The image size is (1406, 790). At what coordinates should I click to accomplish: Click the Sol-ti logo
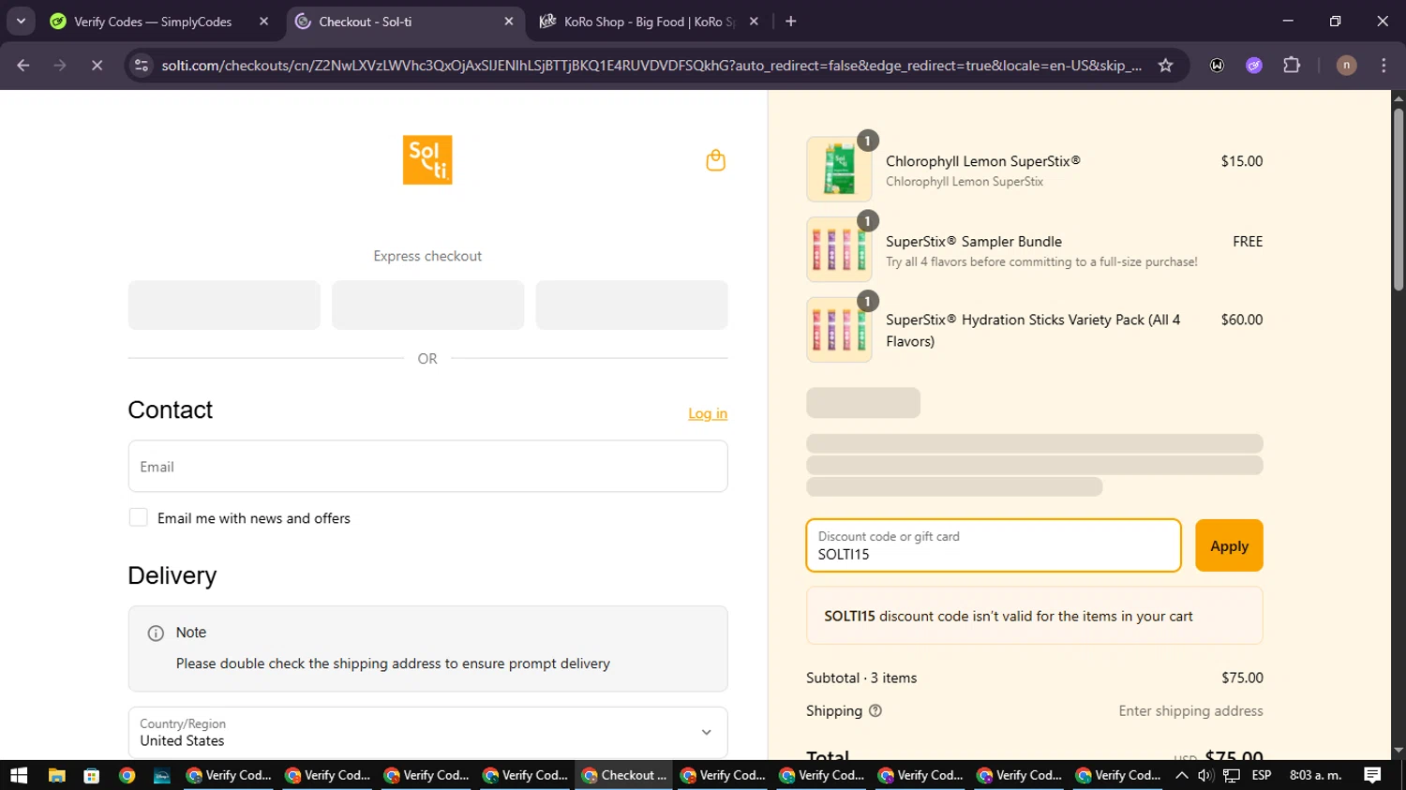click(427, 159)
